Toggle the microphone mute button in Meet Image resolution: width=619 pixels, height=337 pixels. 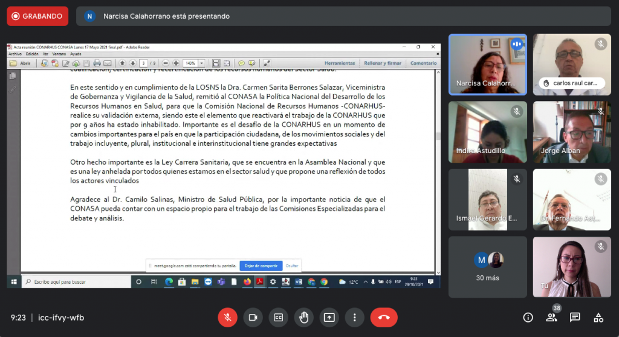tap(228, 317)
